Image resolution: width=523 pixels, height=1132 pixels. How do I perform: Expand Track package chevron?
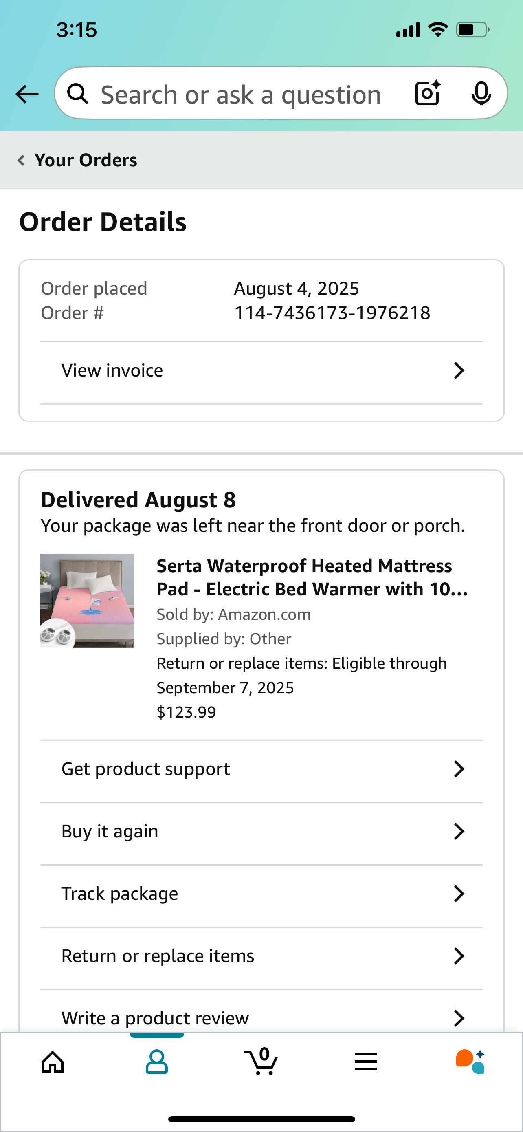459,894
